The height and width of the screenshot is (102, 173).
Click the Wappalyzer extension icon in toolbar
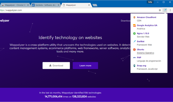pyautogui.click(x=165, y=10)
